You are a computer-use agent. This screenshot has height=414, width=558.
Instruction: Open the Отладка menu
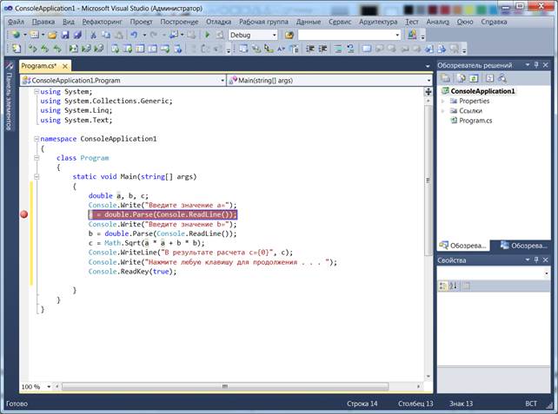[x=219, y=20]
